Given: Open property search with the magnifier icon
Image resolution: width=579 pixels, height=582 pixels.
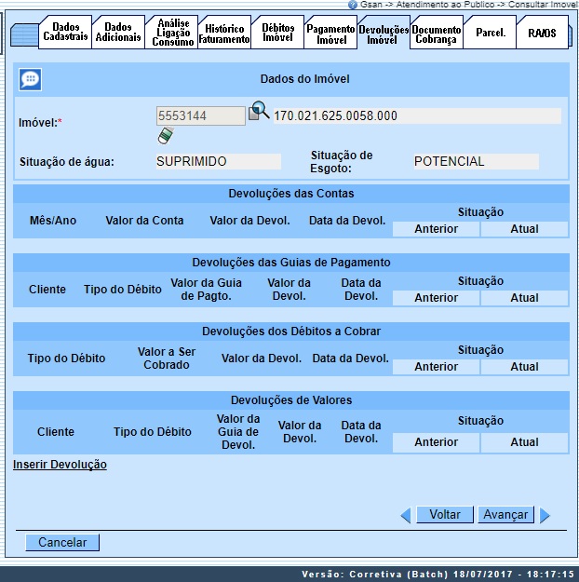Looking at the screenshot, I should click(x=258, y=115).
